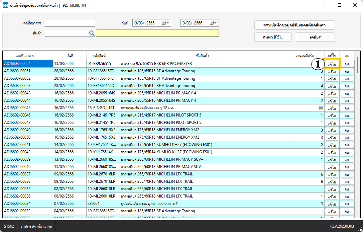Viewport: 363px width, 232px height.
Task: Open the end date calendar dropdown
Action: [x=214, y=23]
